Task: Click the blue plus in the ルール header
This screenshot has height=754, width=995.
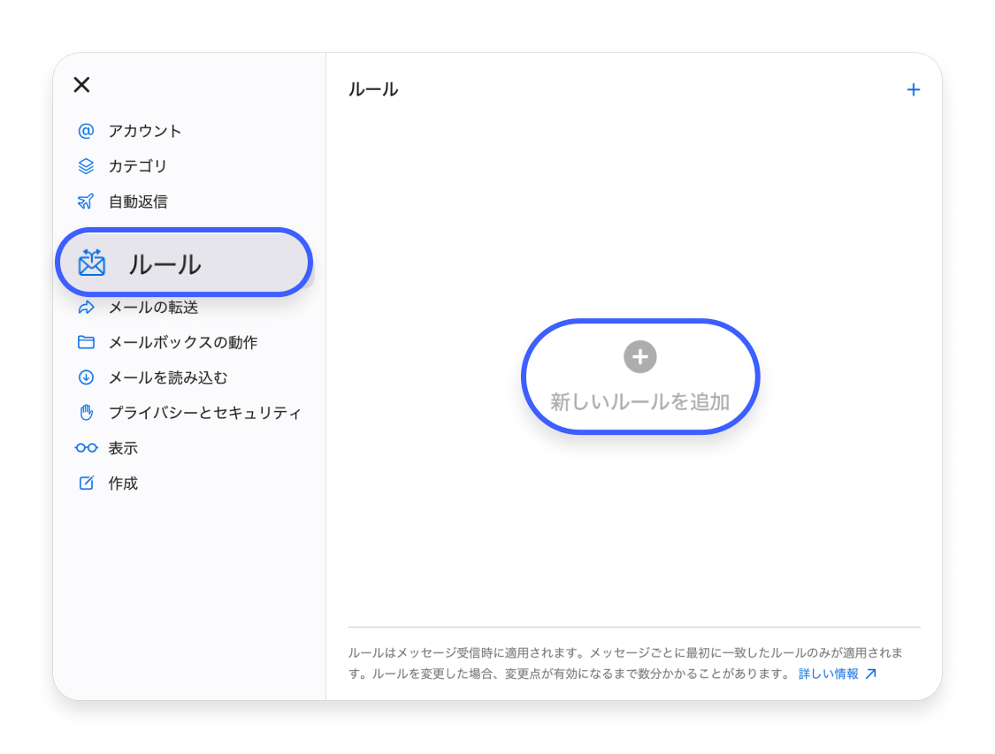Action: click(x=913, y=89)
